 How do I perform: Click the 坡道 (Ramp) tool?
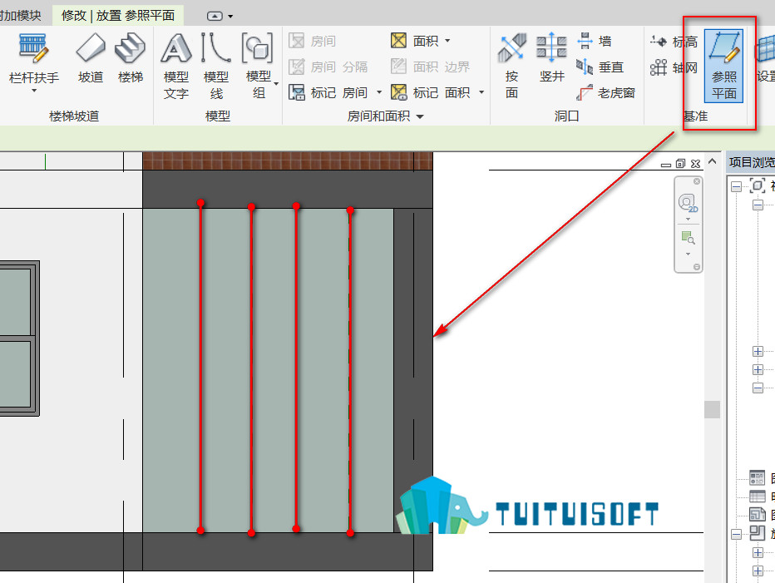pyautogui.click(x=91, y=58)
